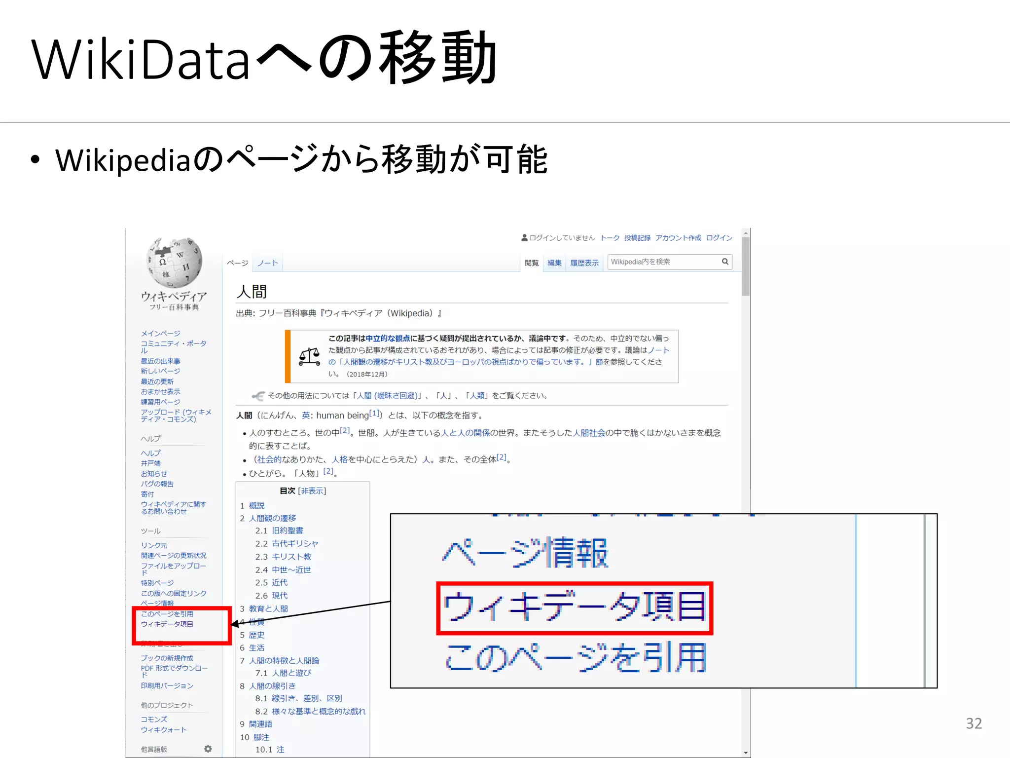Click アカウント作成 to create an account
1010x758 pixels.
tap(679, 238)
